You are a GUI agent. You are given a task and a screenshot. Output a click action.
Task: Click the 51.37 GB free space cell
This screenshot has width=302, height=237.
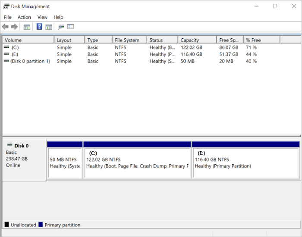tap(229, 54)
